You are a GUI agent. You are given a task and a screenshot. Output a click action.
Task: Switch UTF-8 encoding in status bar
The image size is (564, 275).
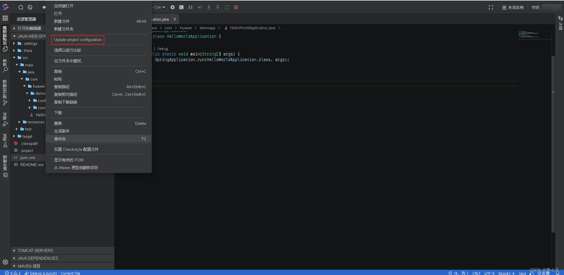[x=489, y=273]
